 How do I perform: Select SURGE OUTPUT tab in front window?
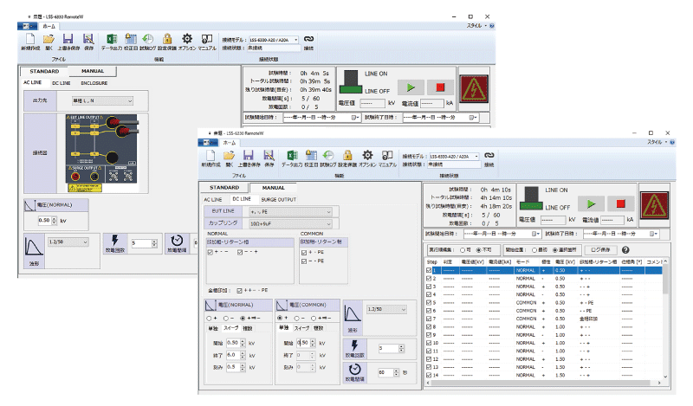click(278, 200)
